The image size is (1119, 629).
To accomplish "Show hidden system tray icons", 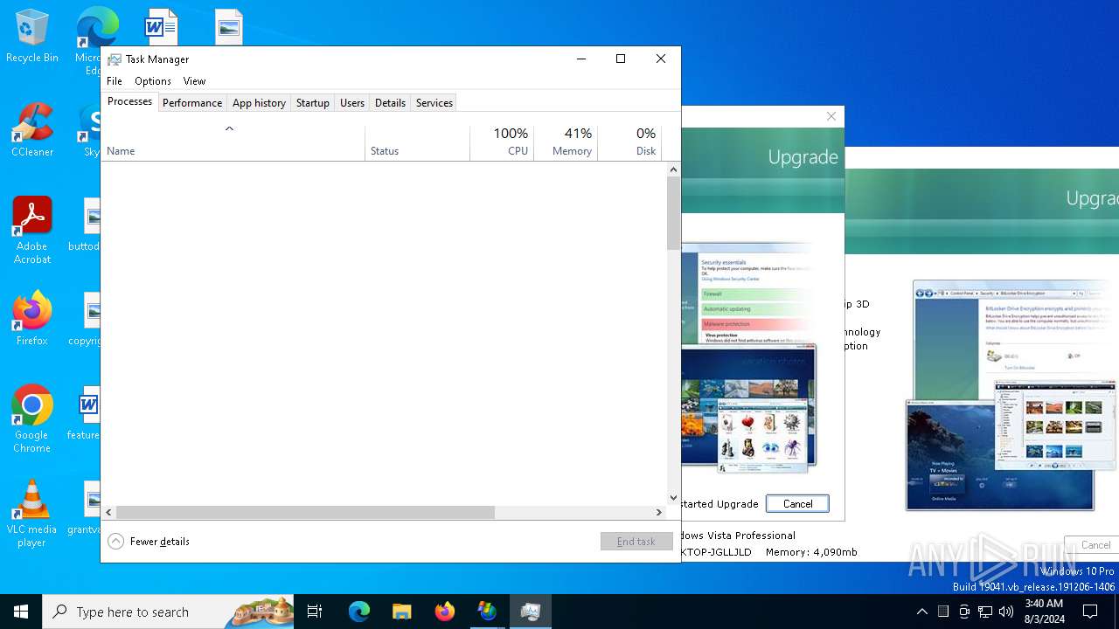I will 921,612.
